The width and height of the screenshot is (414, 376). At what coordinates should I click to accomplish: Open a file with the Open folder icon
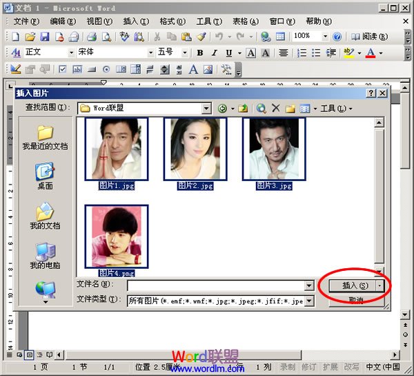coord(30,37)
